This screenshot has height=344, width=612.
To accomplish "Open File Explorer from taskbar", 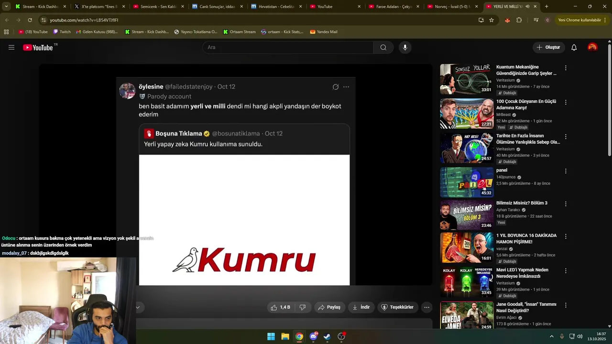I will click(285, 336).
